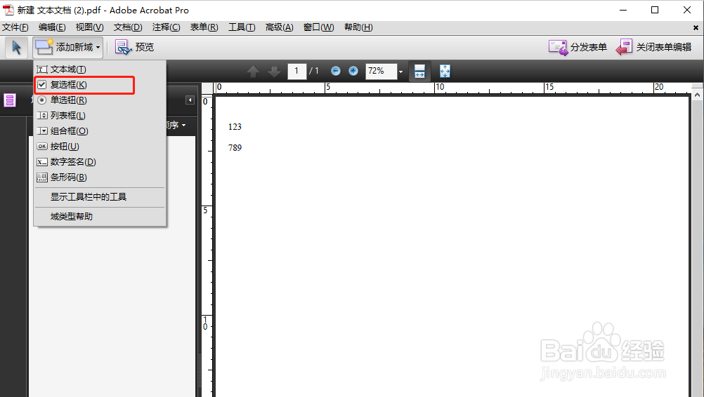
Task: Expand the zoom percentage dropdown
Action: tap(401, 72)
